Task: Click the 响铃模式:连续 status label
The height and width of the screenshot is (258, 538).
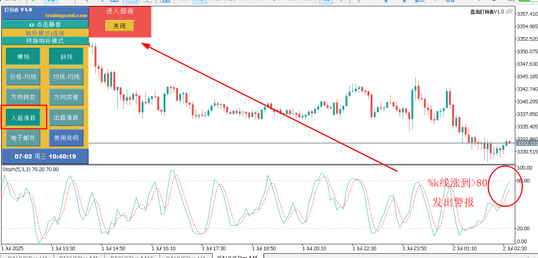Action: [x=45, y=33]
